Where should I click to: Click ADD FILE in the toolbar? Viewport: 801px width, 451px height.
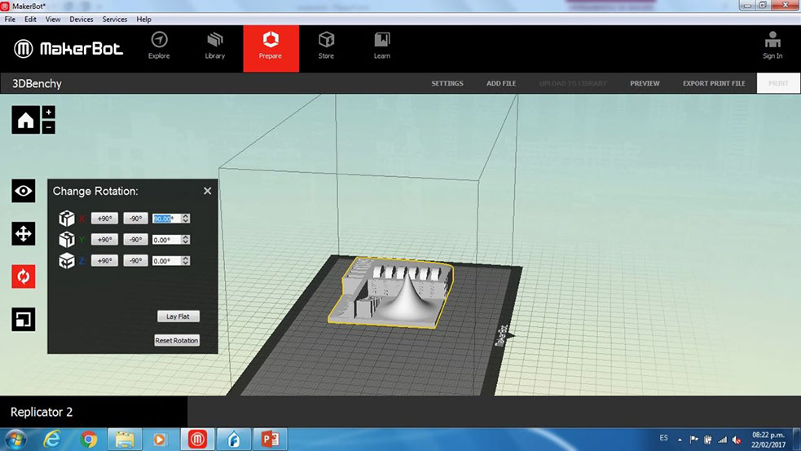tap(501, 83)
